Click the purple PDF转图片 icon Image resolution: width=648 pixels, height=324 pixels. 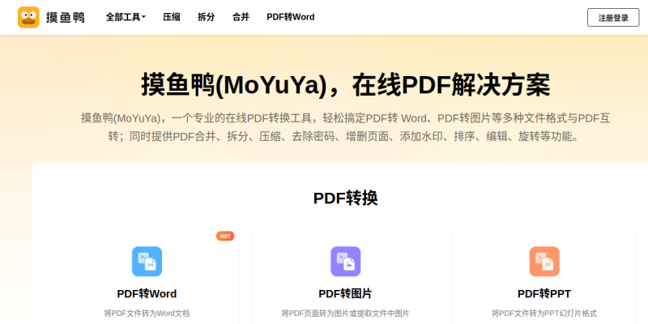pos(346,262)
